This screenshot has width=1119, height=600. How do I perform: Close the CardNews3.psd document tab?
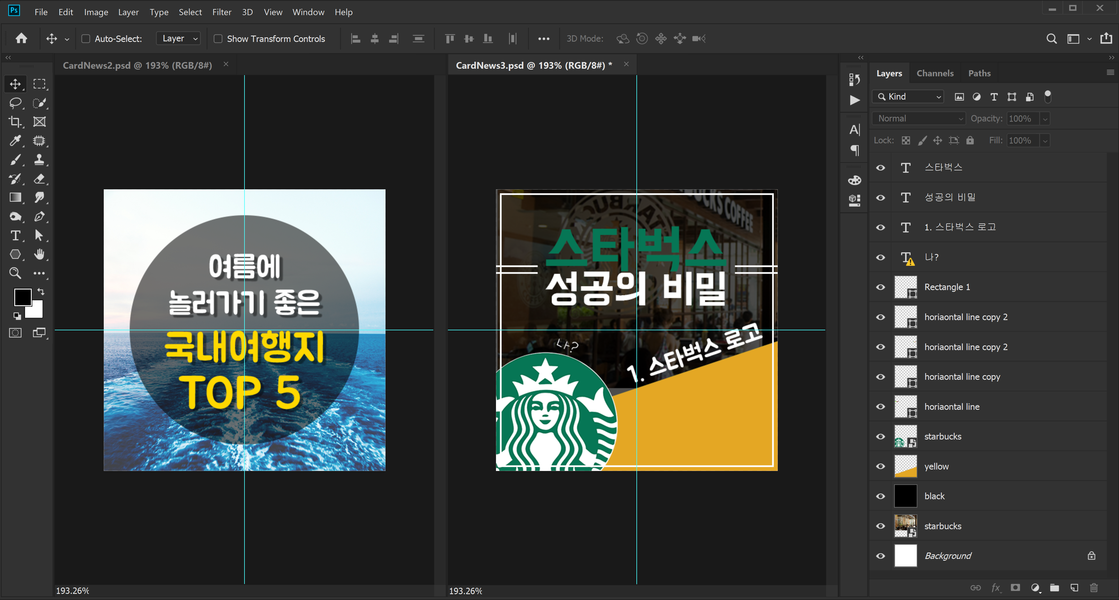pyautogui.click(x=626, y=64)
